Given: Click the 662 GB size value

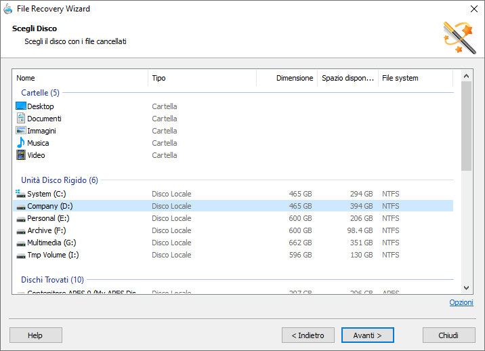Looking at the screenshot, I should (300, 243).
